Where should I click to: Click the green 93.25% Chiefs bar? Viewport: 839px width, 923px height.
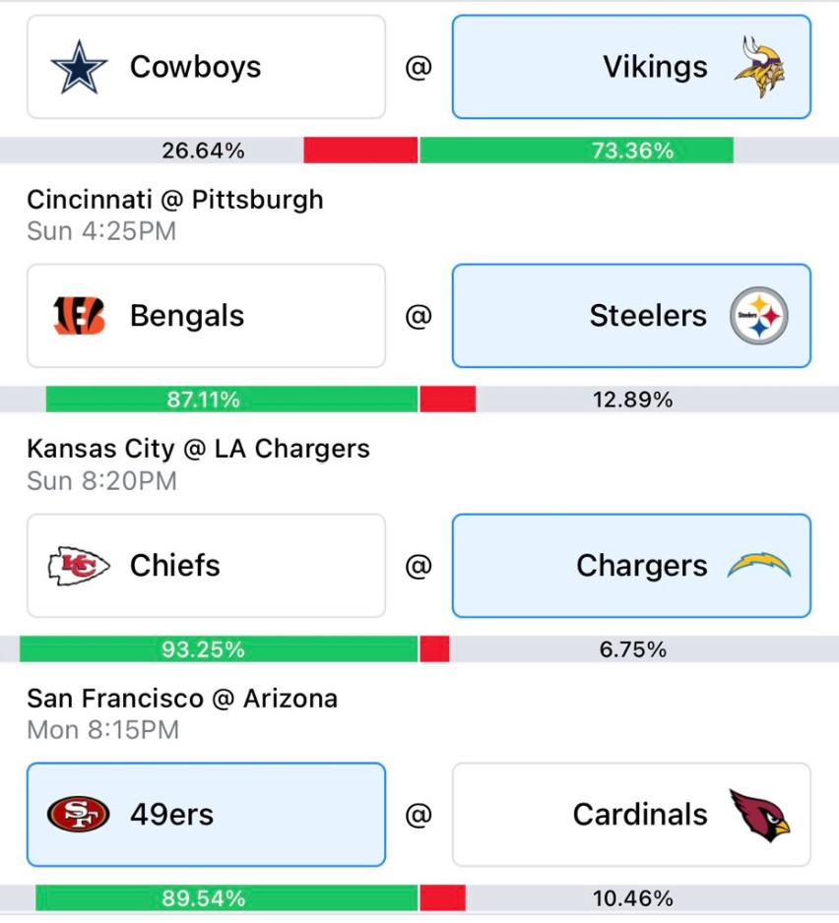coord(219,648)
